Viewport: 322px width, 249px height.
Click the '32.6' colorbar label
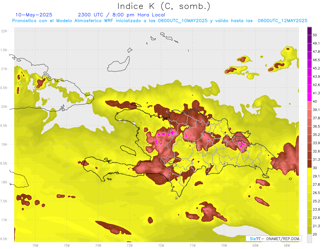pyautogui.click(x=316, y=151)
